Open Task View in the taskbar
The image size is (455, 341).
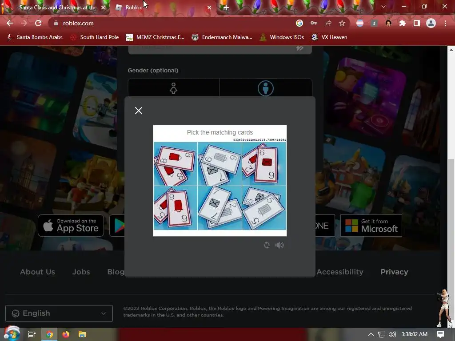click(x=32, y=334)
